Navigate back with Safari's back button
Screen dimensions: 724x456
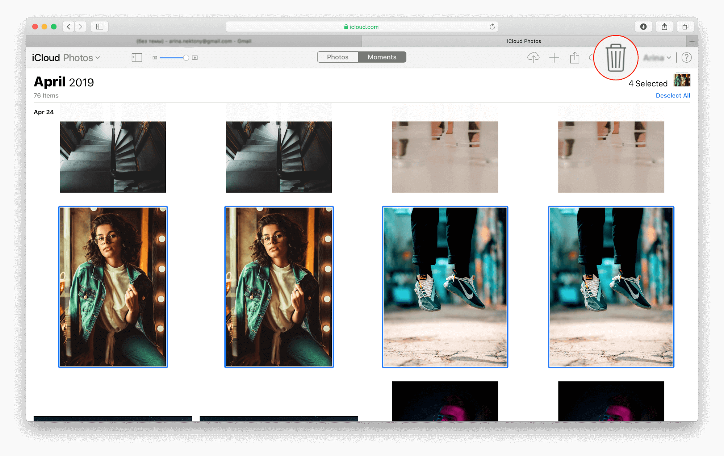click(x=68, y=26)
